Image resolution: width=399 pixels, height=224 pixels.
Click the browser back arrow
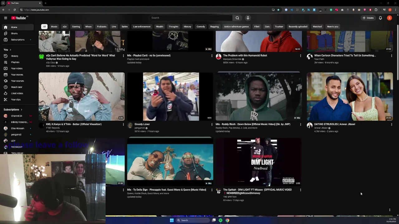pos(3,10)
